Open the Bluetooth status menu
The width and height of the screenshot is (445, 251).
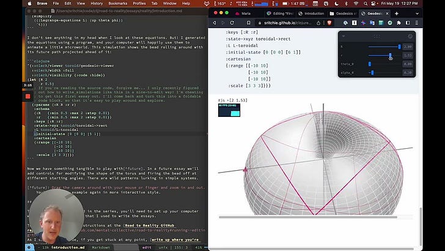[x=346, y=4]
